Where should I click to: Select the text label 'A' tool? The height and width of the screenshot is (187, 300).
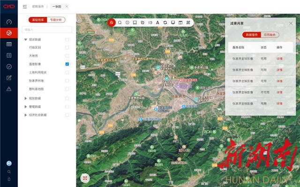click(157, 22)
